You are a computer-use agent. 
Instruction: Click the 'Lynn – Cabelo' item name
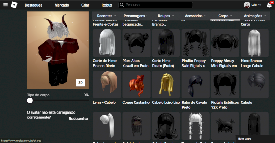coord(104,102)
